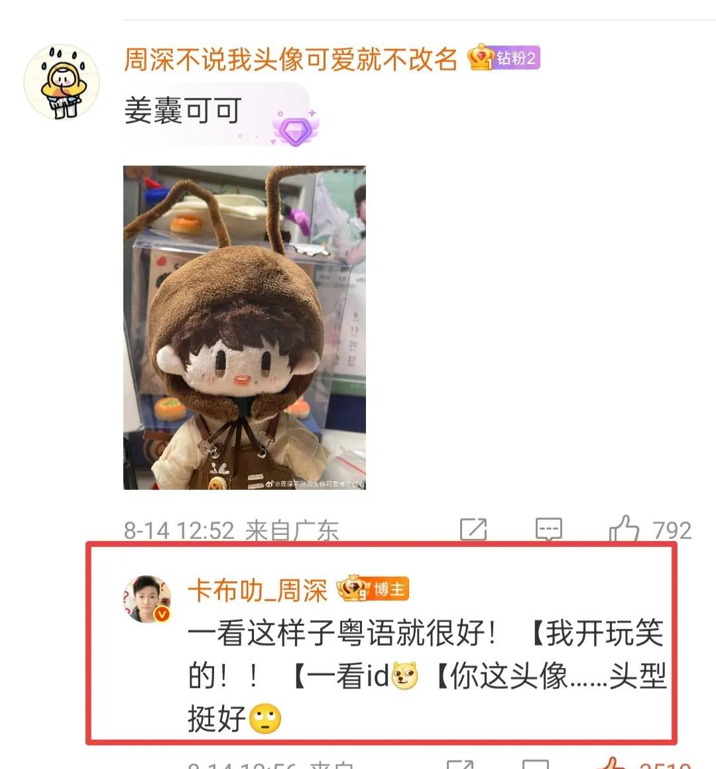The width and height of the screenshot is (716, 769).
Task: Open 卡布叻_周深 profile avatar
Action: (147, 599)
